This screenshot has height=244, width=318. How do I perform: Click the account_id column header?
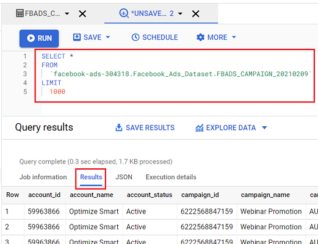pyautogui.click(x=45, y=195)
